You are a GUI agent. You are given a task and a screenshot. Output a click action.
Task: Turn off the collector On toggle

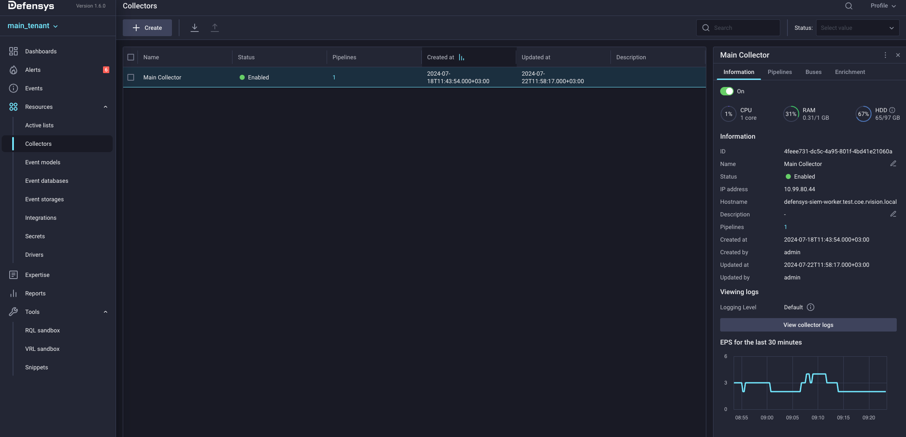pyautogui.click(x=726, y=91)
